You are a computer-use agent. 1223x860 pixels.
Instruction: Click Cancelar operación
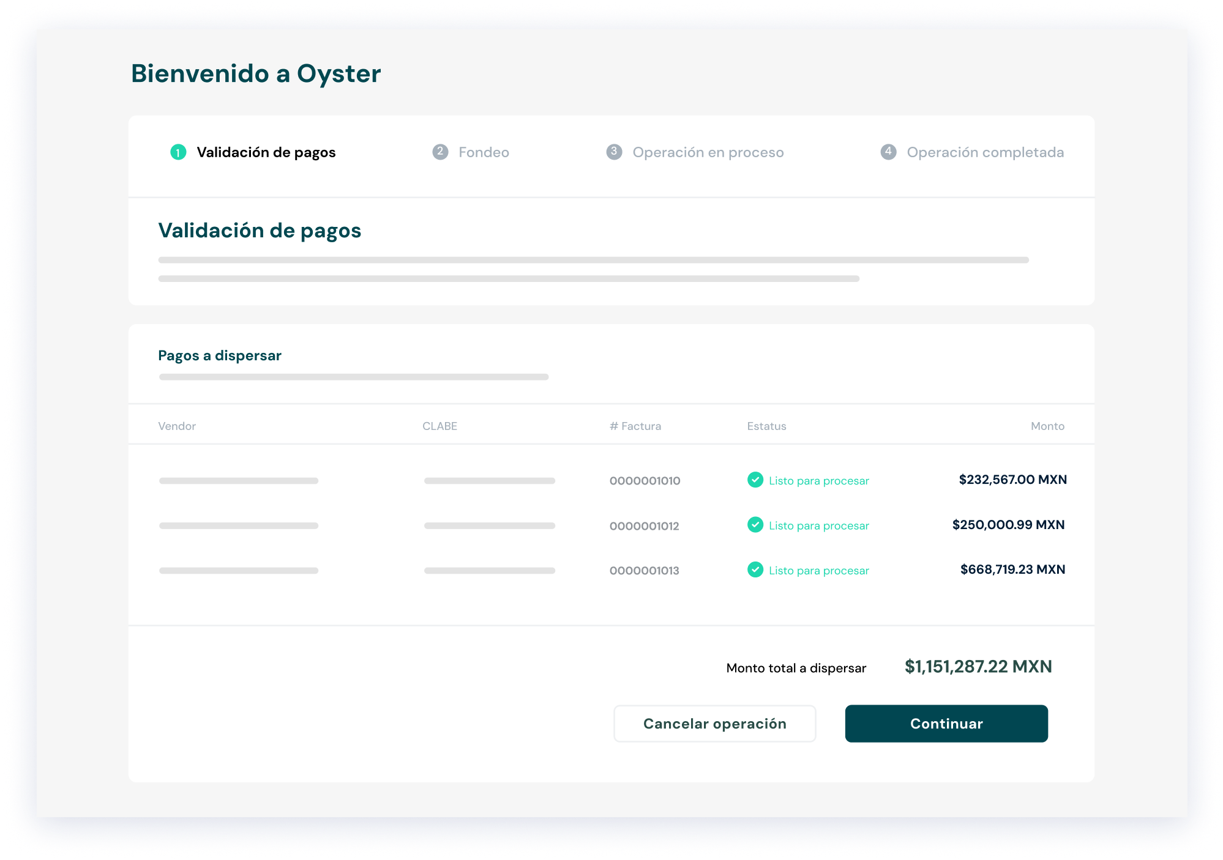coord(714,723)
